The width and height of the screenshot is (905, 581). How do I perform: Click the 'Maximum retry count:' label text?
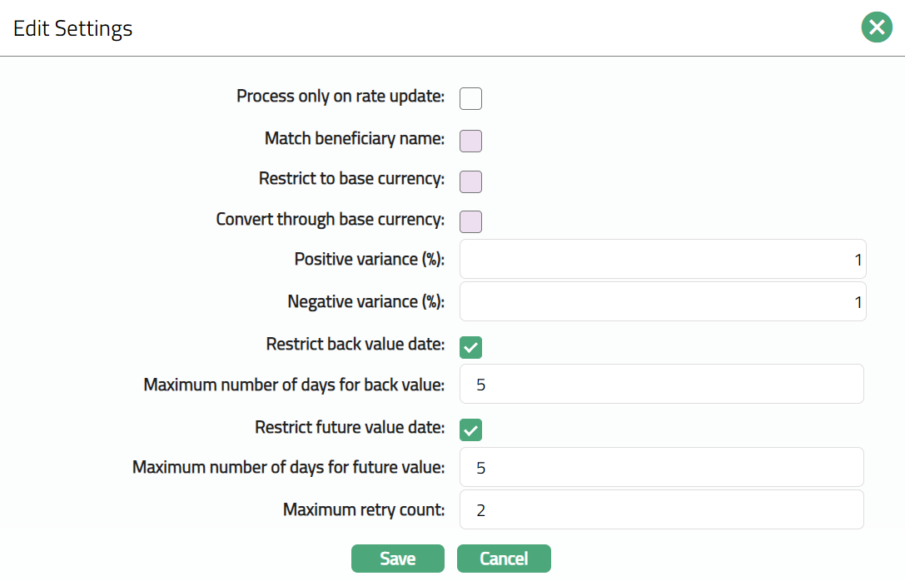[x=364, y=509]
